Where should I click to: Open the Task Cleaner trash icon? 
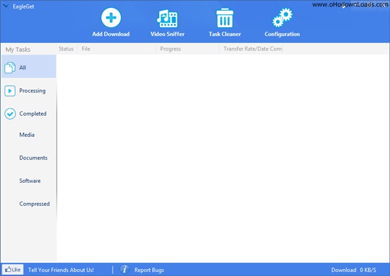click(x=225, y=18)
